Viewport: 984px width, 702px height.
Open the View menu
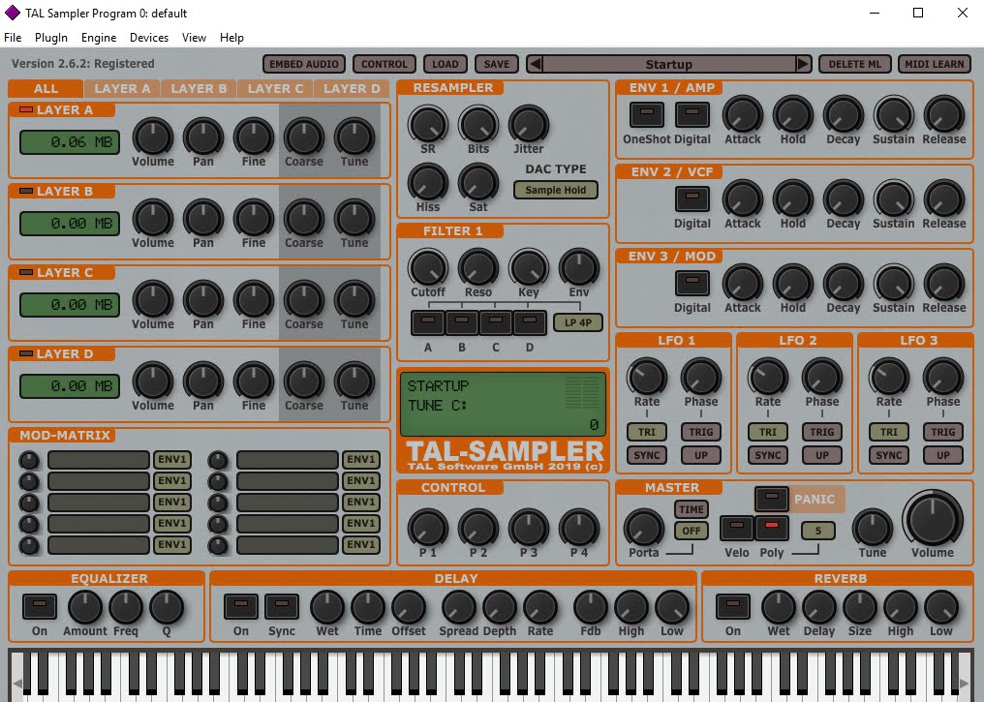coord(194,38)
